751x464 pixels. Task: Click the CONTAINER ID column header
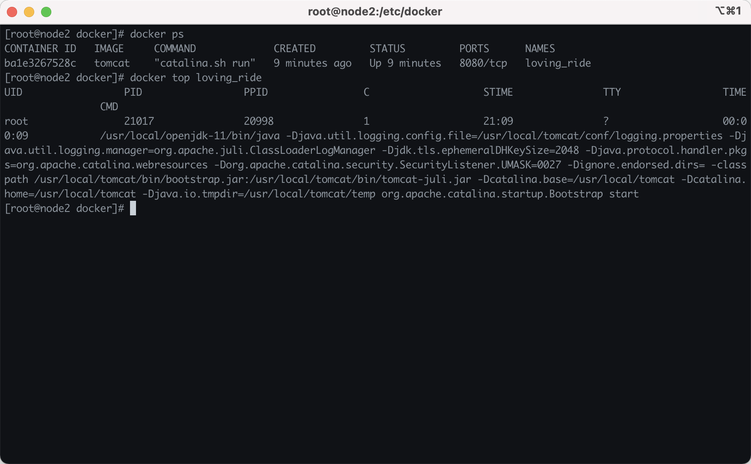click(40, 49)
